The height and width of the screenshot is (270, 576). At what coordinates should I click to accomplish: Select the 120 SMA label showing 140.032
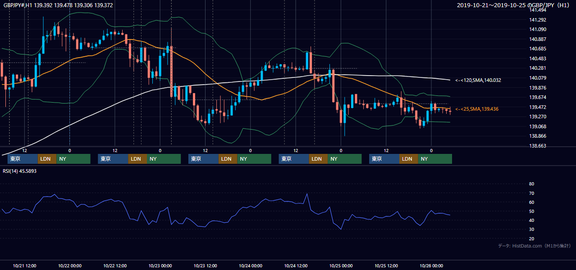point(478,80)
